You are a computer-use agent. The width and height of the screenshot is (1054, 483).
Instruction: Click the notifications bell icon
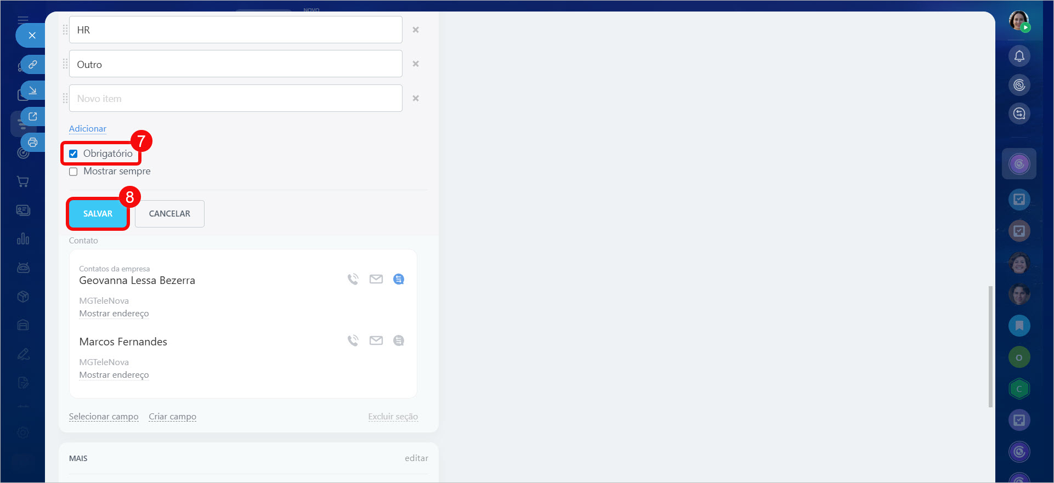pyautogui.click(x=1019, y=56)
